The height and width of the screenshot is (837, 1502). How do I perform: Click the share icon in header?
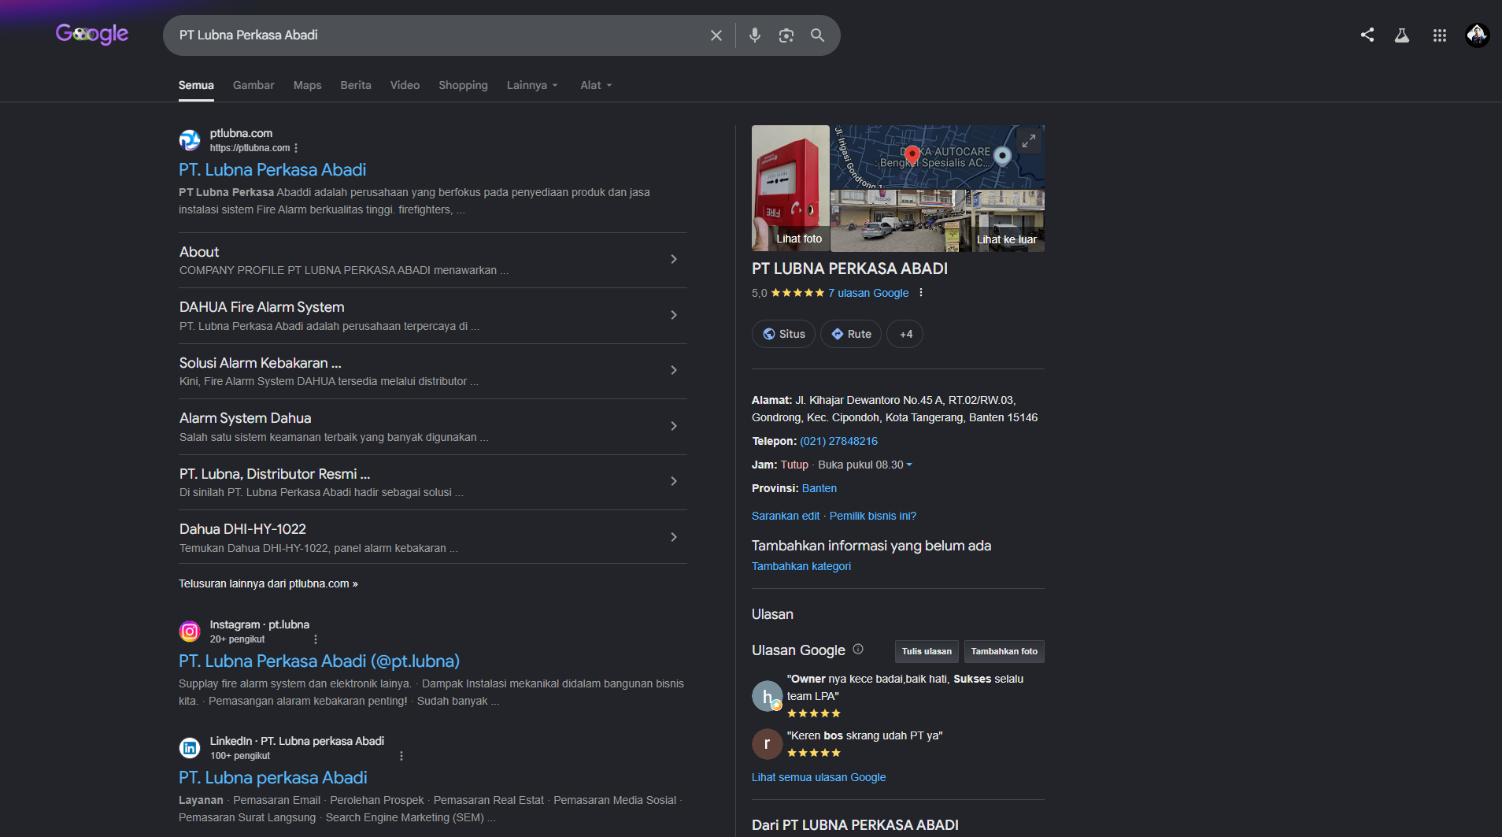pyautogui.click(x=1367, y=35)
